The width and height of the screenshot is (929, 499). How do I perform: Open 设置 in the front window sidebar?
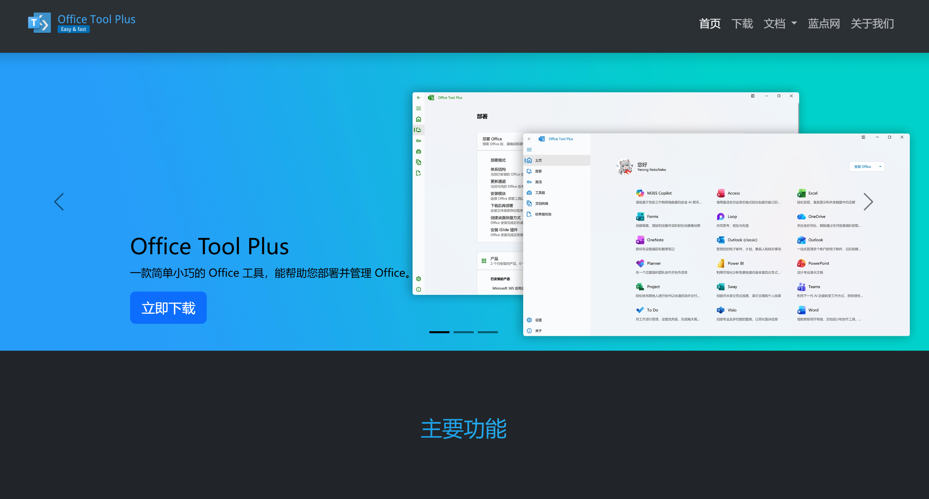pos(557,320)
